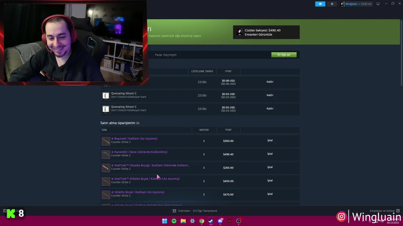Sort by LİSTELEME TARİHİ column header
The width and height of the screenshot is (403, 226).
(202, 71)
